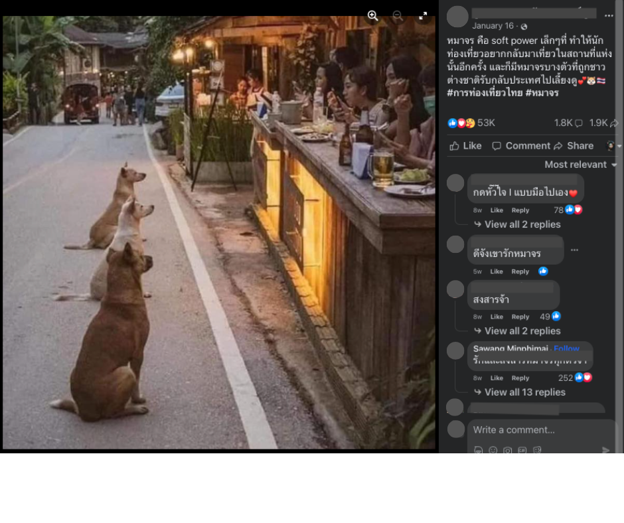
Task: Open Most relevant comment sort dropdown
Action: (581, 165)
